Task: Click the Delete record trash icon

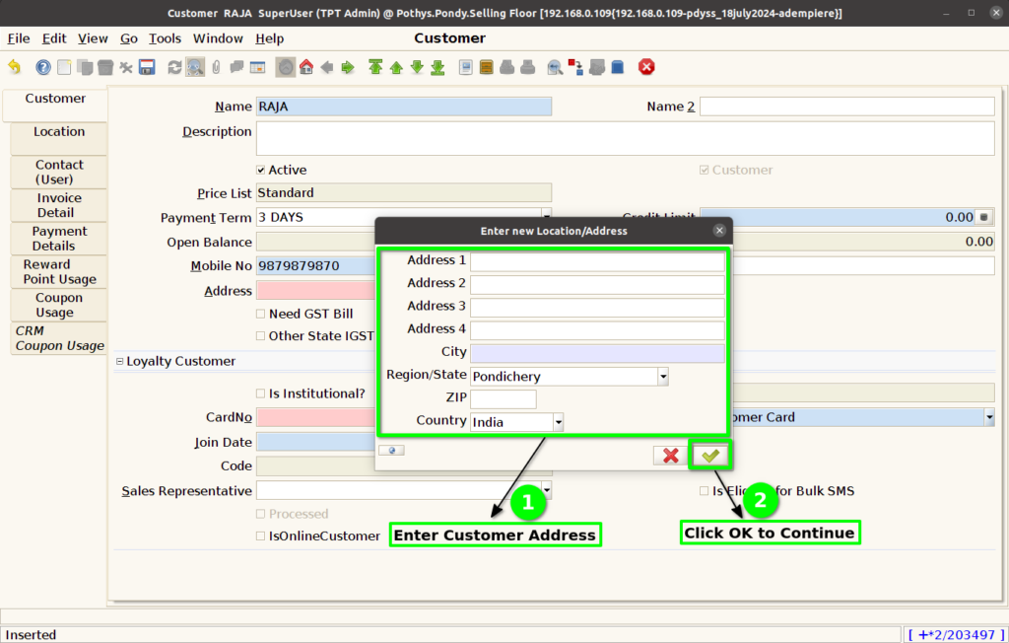Action: tap(104, 67)
